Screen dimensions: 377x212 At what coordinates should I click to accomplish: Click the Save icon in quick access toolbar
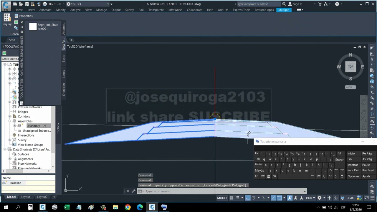click(27, 4)
